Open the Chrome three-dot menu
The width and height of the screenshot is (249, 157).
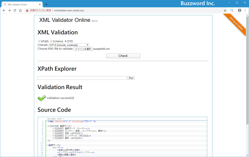245,11
